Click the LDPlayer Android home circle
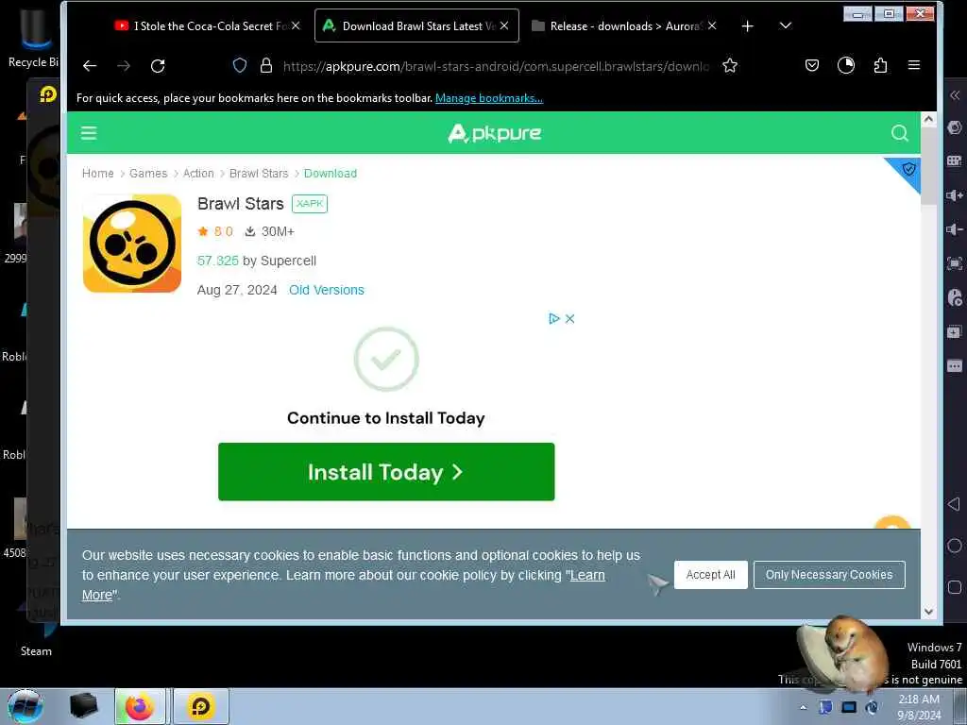967x725 pixels. tap(955, 546)
